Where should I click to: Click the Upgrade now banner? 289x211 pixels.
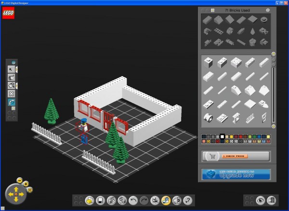point(236,174)
